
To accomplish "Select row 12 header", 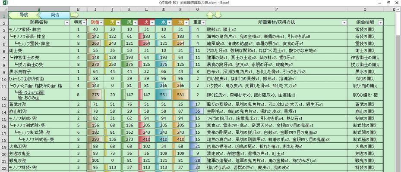I will (4, 95).
